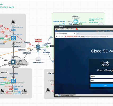Open a new Chromium tab with plus
Screen dimensions: 113x106
(x=78, y=33)
